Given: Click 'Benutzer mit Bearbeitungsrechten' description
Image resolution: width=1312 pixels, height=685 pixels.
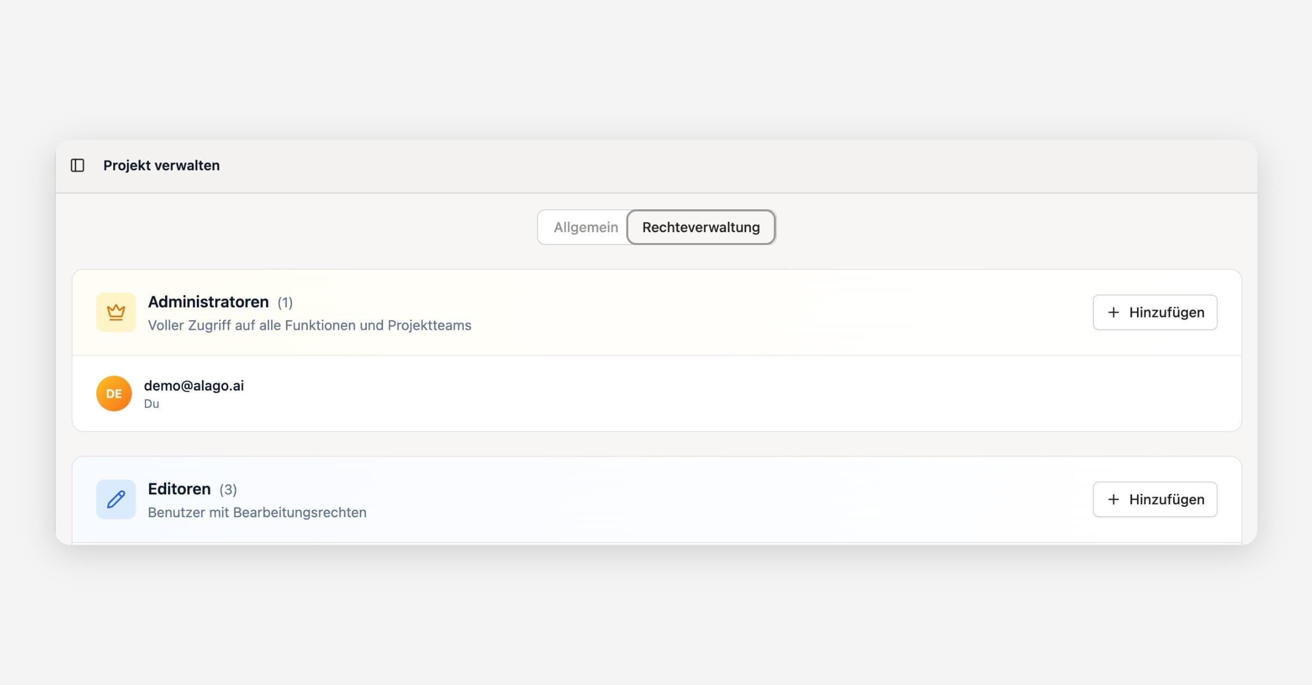Looking at the screenshot, I should [x=257, y=512].
